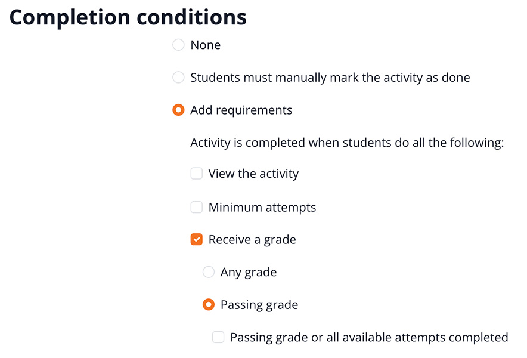Choose the Passing grade radio button
527x358 pixels.
(208, 305)
